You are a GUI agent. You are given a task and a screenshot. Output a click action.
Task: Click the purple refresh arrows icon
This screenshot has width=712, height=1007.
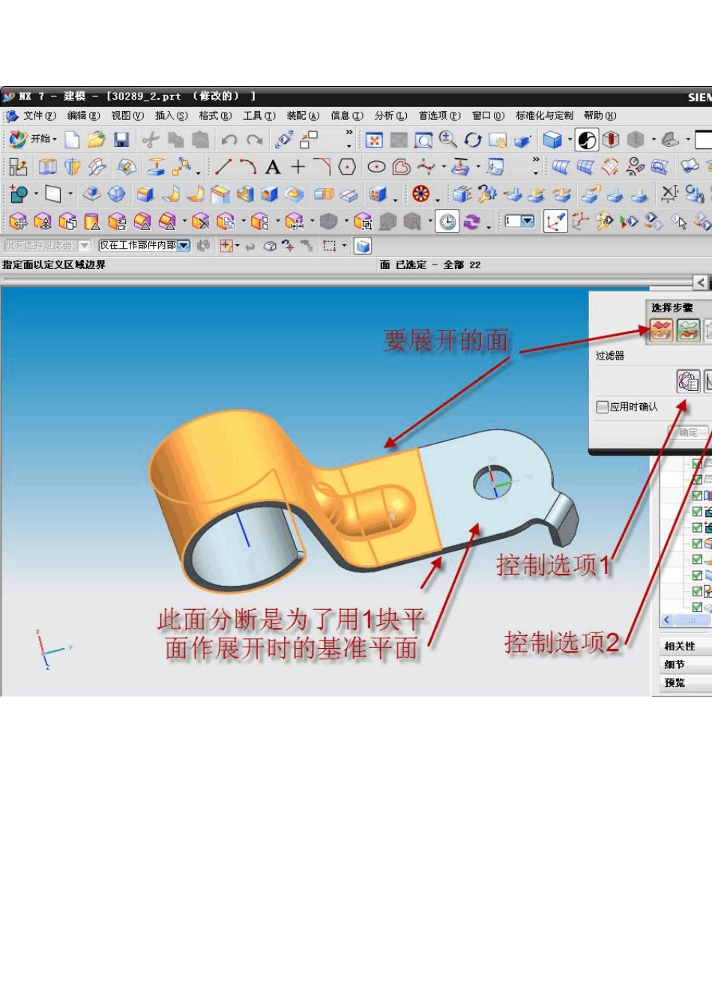pos(472,221)
